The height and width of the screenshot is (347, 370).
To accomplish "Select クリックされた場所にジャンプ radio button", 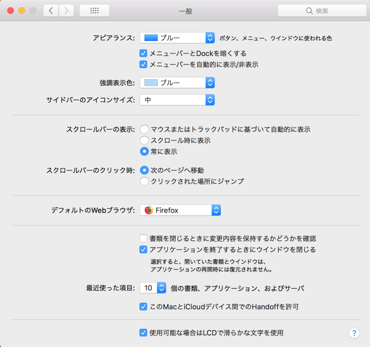I will click(145, 181).
